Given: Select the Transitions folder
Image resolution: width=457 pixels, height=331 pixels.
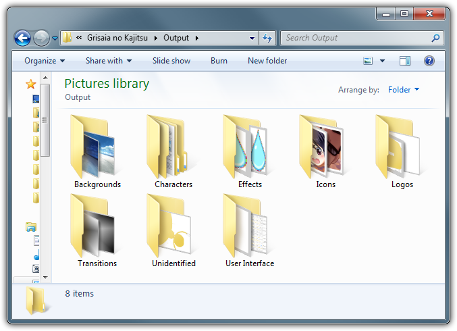Looking at the screenshot, I should [97, 230].
